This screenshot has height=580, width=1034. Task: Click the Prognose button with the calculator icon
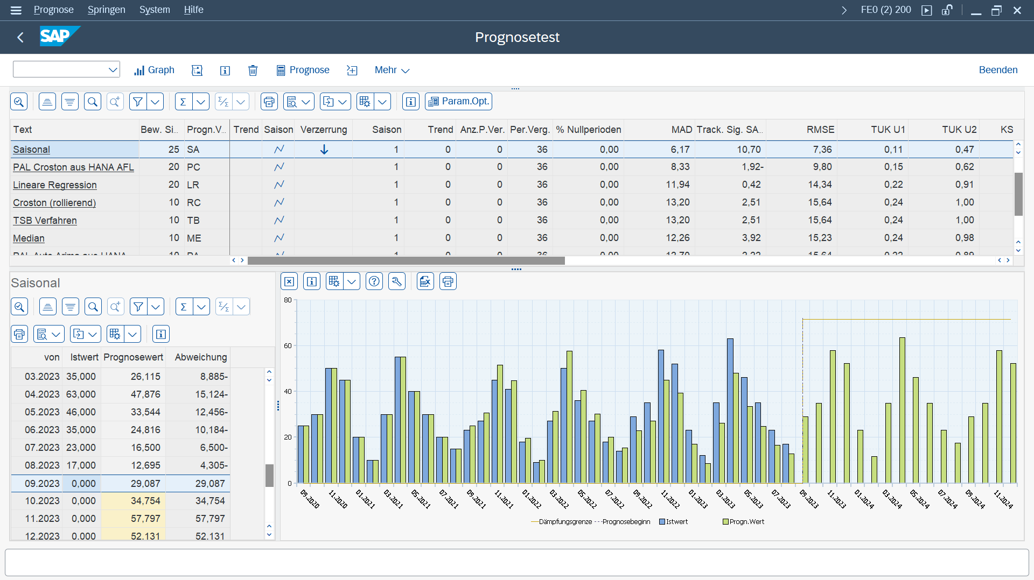coord(303,70)
